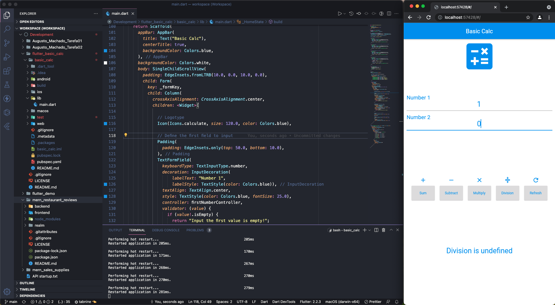Image resolution: width=555 pixels, height=305 pixels.
Task: Open the Run and Debug view
Action: 7,57
